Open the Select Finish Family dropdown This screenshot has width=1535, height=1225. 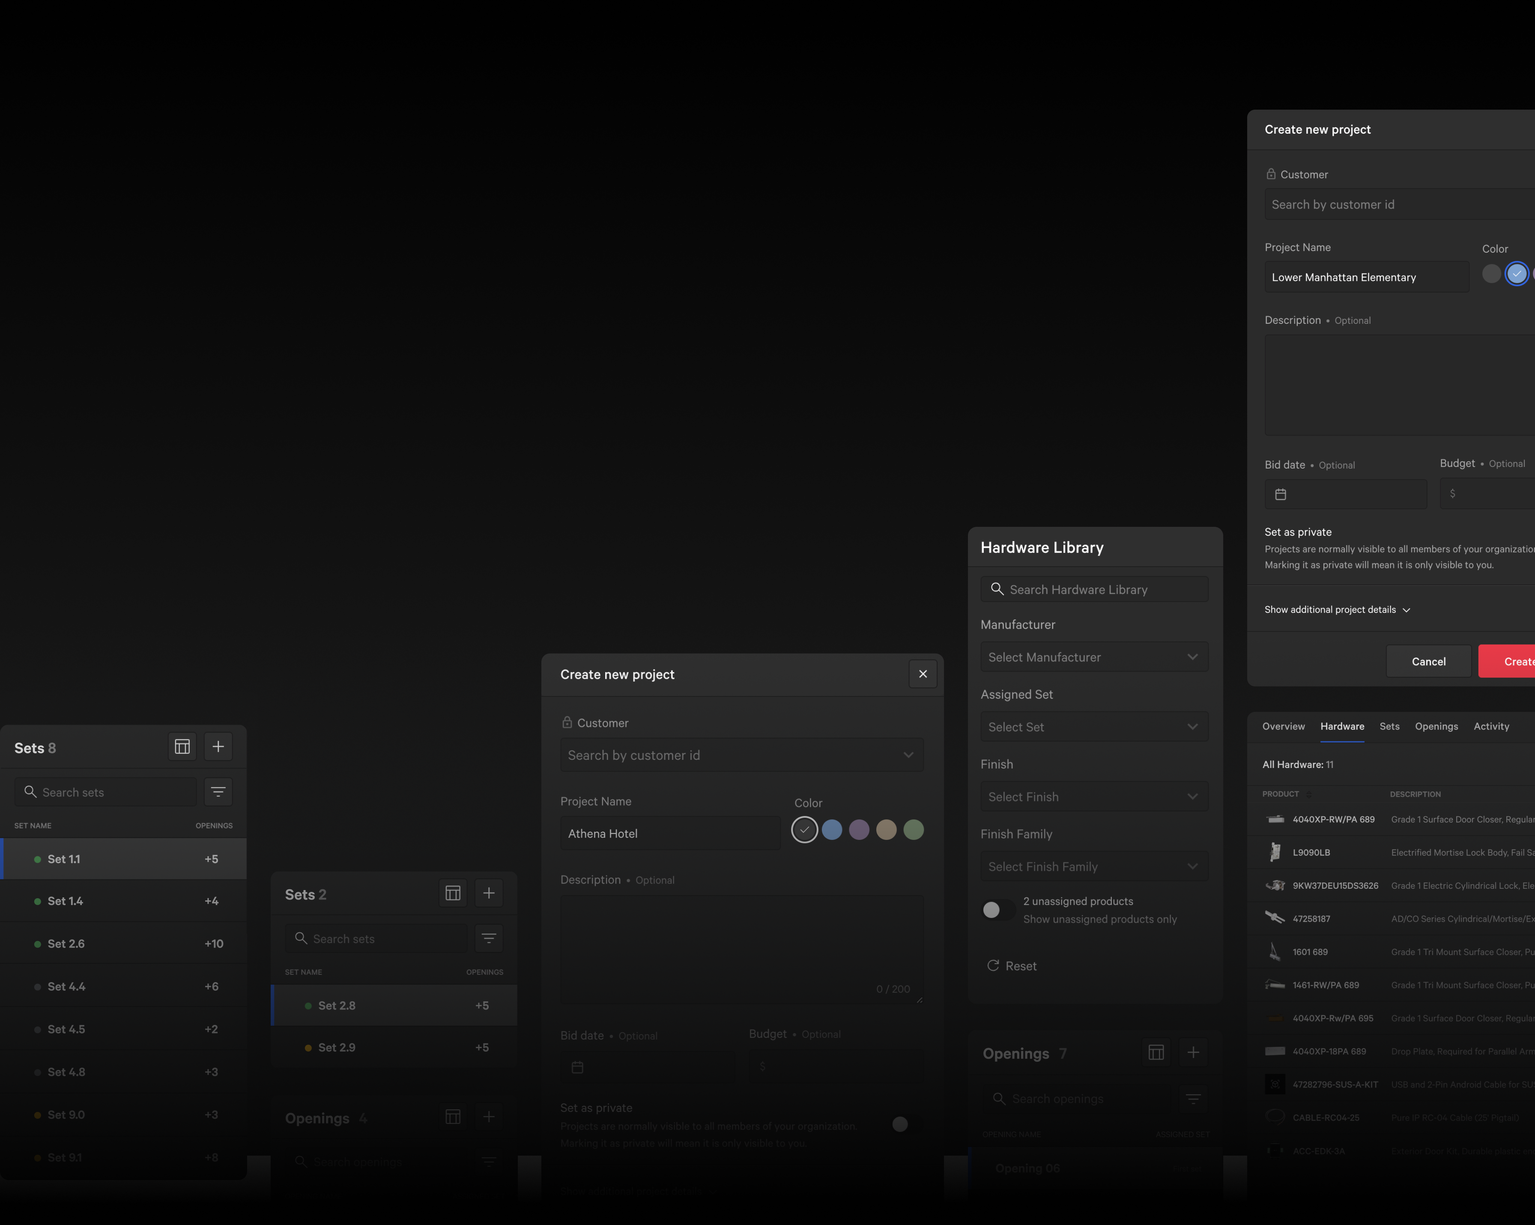(1093, 866)
